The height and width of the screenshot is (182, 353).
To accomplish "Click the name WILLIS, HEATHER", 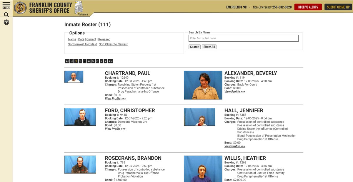I will (245, 158).
